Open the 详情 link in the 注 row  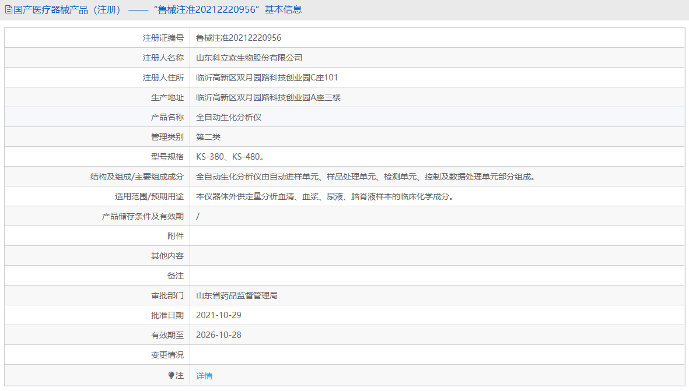point(203,375)
